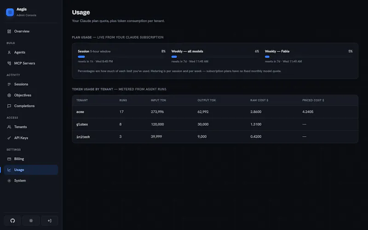Click initech output tokens 9,000
This screenshot has height=230, width=368.
(x=202, y=137)
